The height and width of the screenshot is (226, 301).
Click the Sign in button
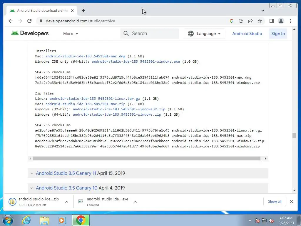(x=278, y=34)
